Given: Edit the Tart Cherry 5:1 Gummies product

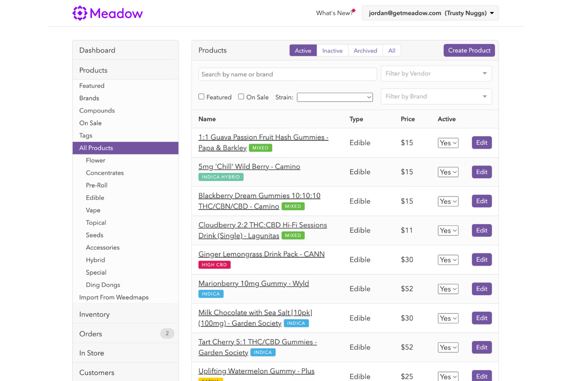Looking at the screenshot, I should 482,347.
